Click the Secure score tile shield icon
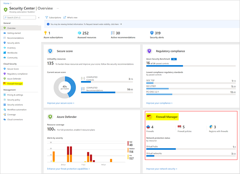Viewport: 240px width, 174px height. pos(50,51)
